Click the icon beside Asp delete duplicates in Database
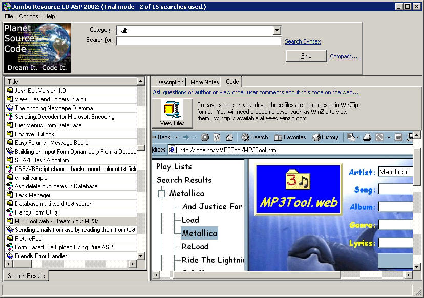Image resolution: width=424 pixels, height=298 pixels. coord(10,186)
